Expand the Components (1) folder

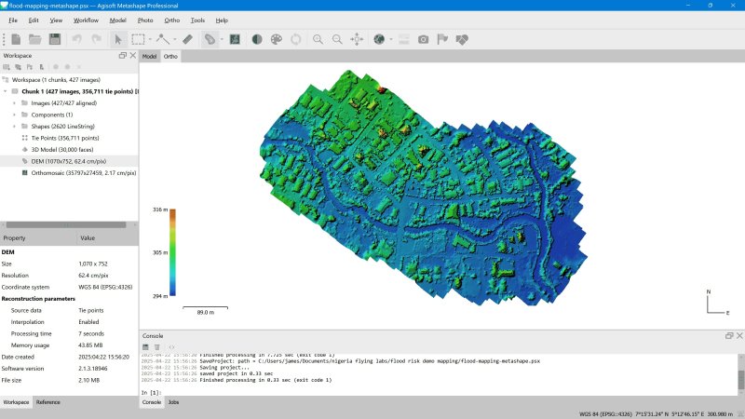(x=14, y=115)
